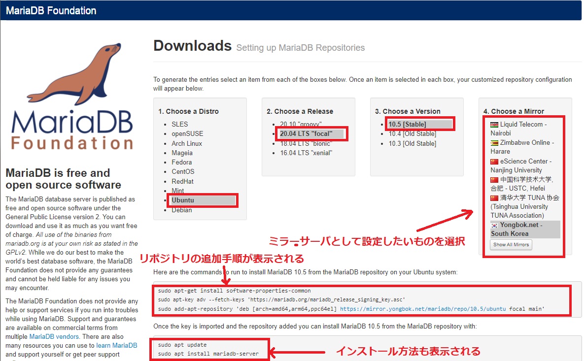Click the China flag beside USTC Hefei
This screenshot has width=585, height=361.
494,179
